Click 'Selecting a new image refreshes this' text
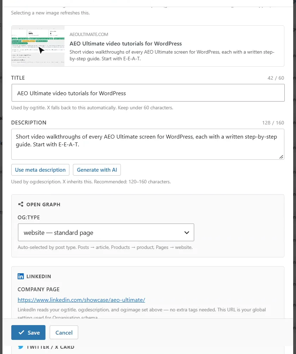Viewport: 296px width, 354px height. (50, 13)
